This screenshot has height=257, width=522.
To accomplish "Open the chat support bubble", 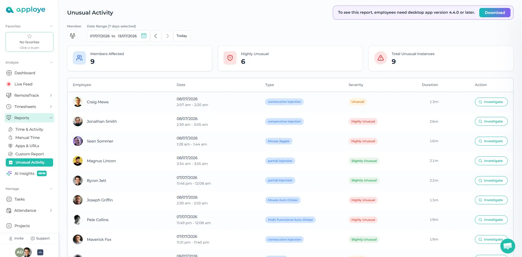I will click(507, 246).
